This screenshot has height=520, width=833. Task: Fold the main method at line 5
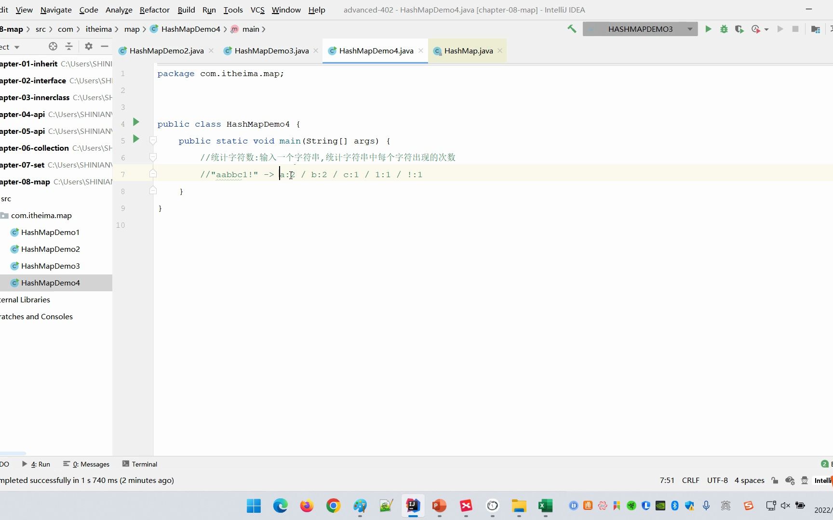click(x=153, y=140)
